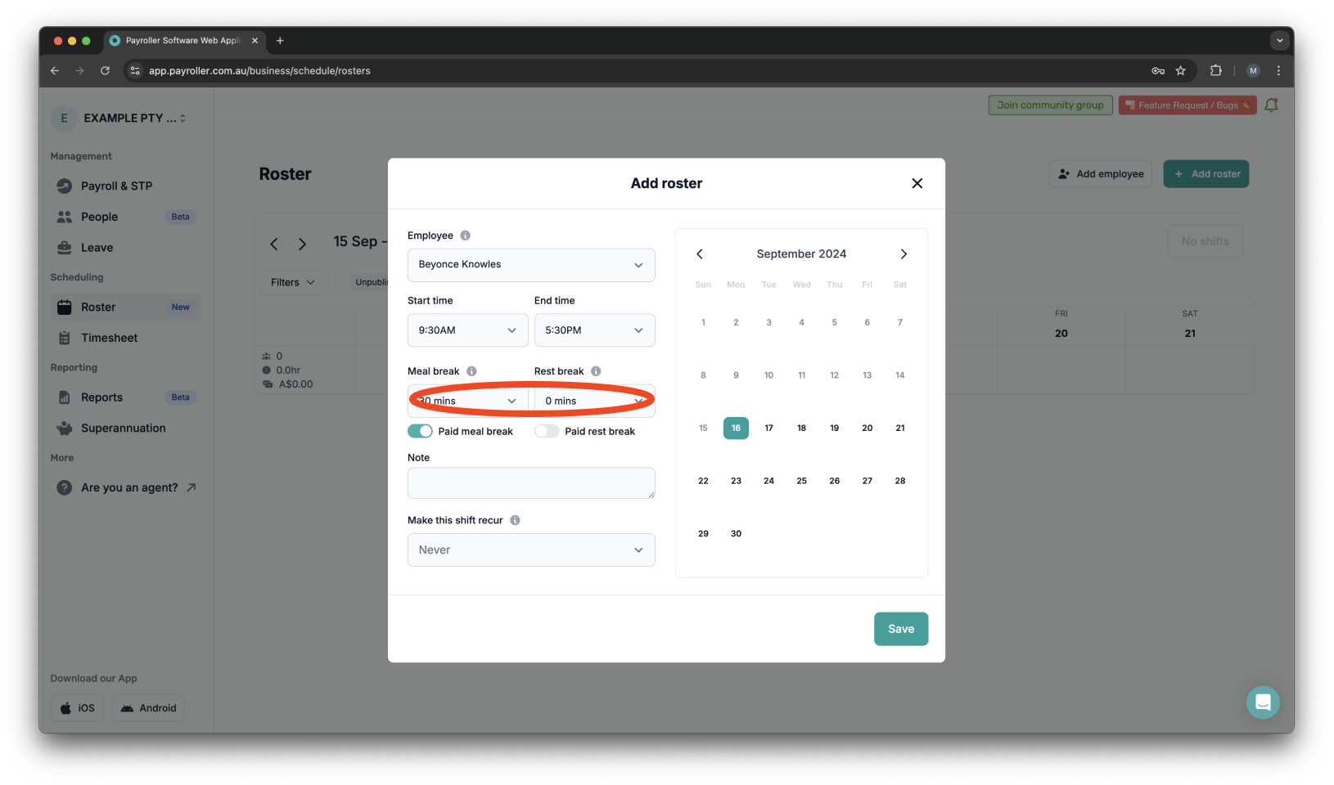This screenshot has height=785, width=1334.
Task: Close the Payroller browser tab
Action: pos(255,40)
